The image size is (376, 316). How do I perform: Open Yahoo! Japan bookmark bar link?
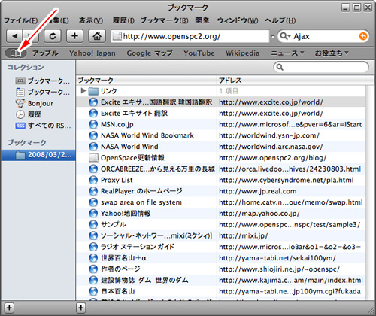[92, 53]
